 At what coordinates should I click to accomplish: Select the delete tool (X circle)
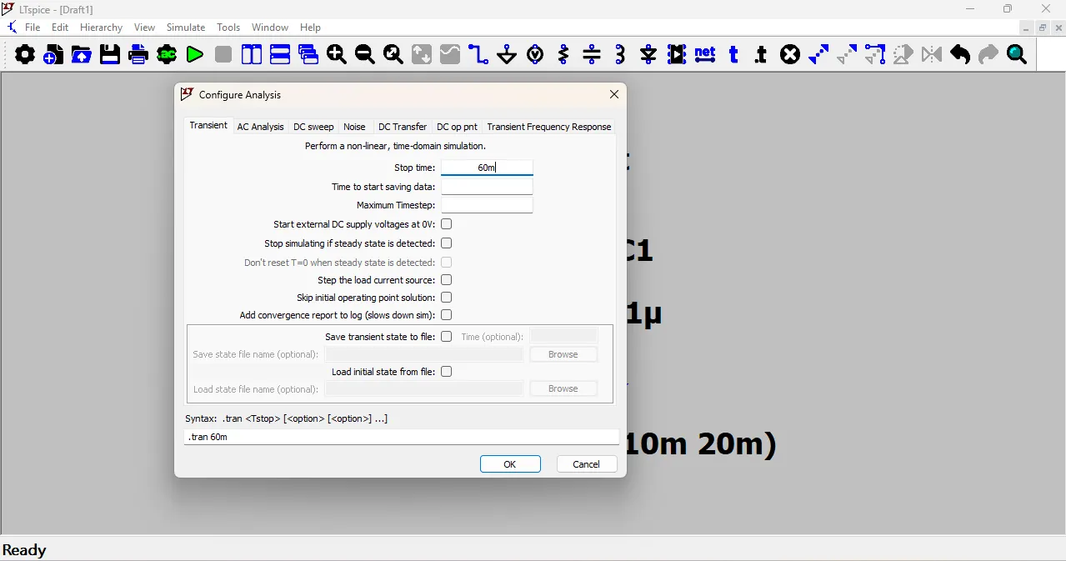click(x=790, y=55)
